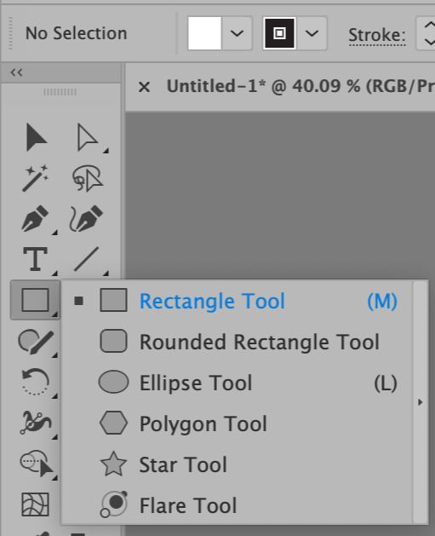This screenshot has height=536, width=435.
Task: Open the fill color dropdown arrow
Action: [237, 33]
